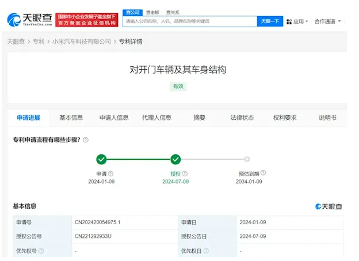
Task: Click the 专利详情 breadcrumb text
Action: [x=131, y=41]
